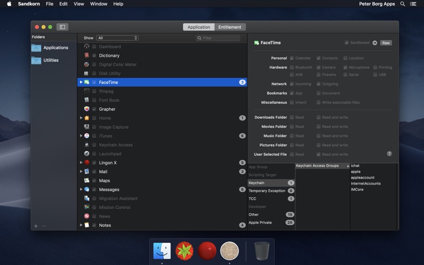
Task: Click the News app icon
Action: (x=86, y=216)
